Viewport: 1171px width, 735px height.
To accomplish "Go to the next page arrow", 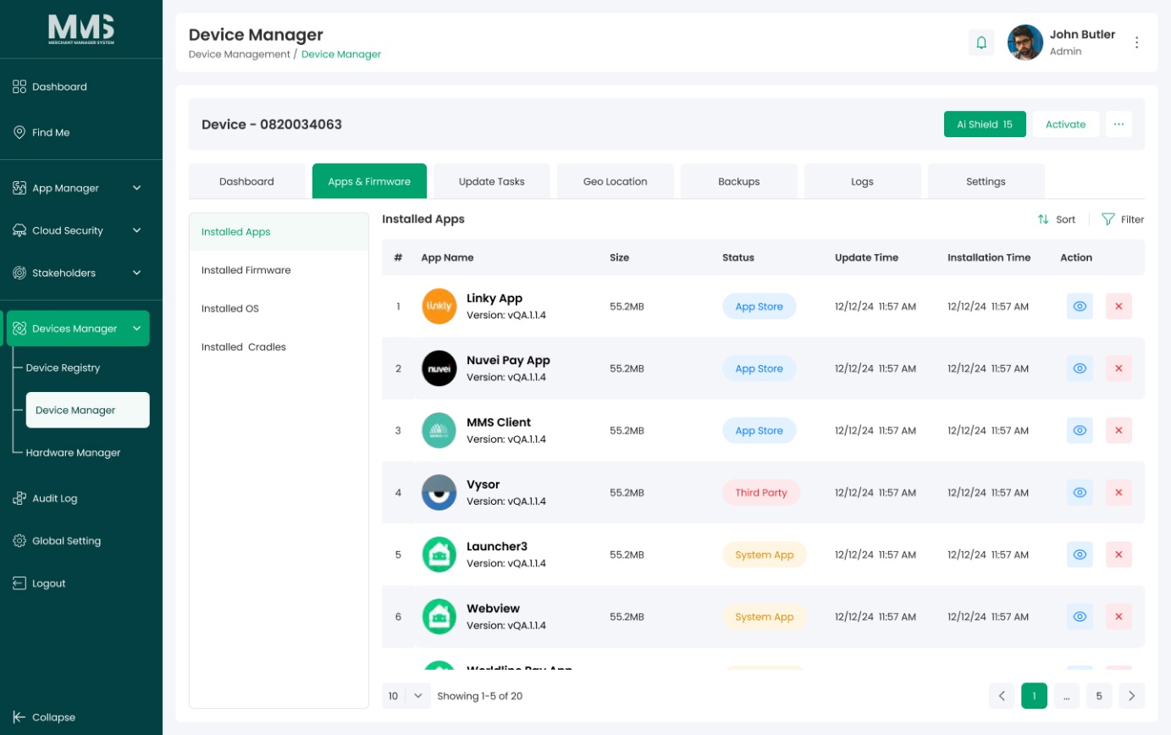I will [x=1132, y=696].
